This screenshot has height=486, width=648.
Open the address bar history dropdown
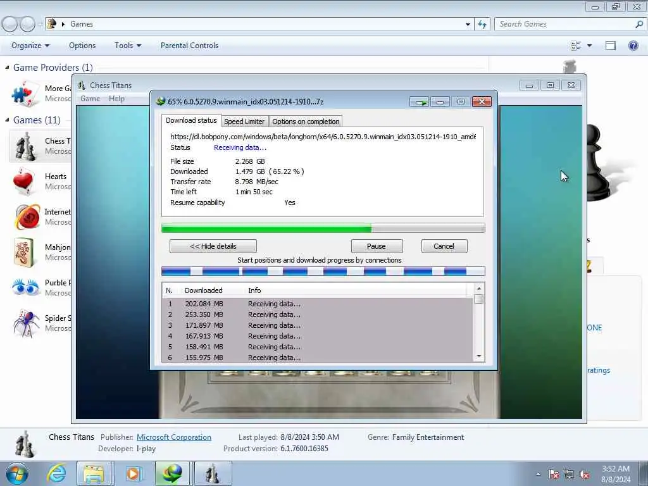(468, 25)
